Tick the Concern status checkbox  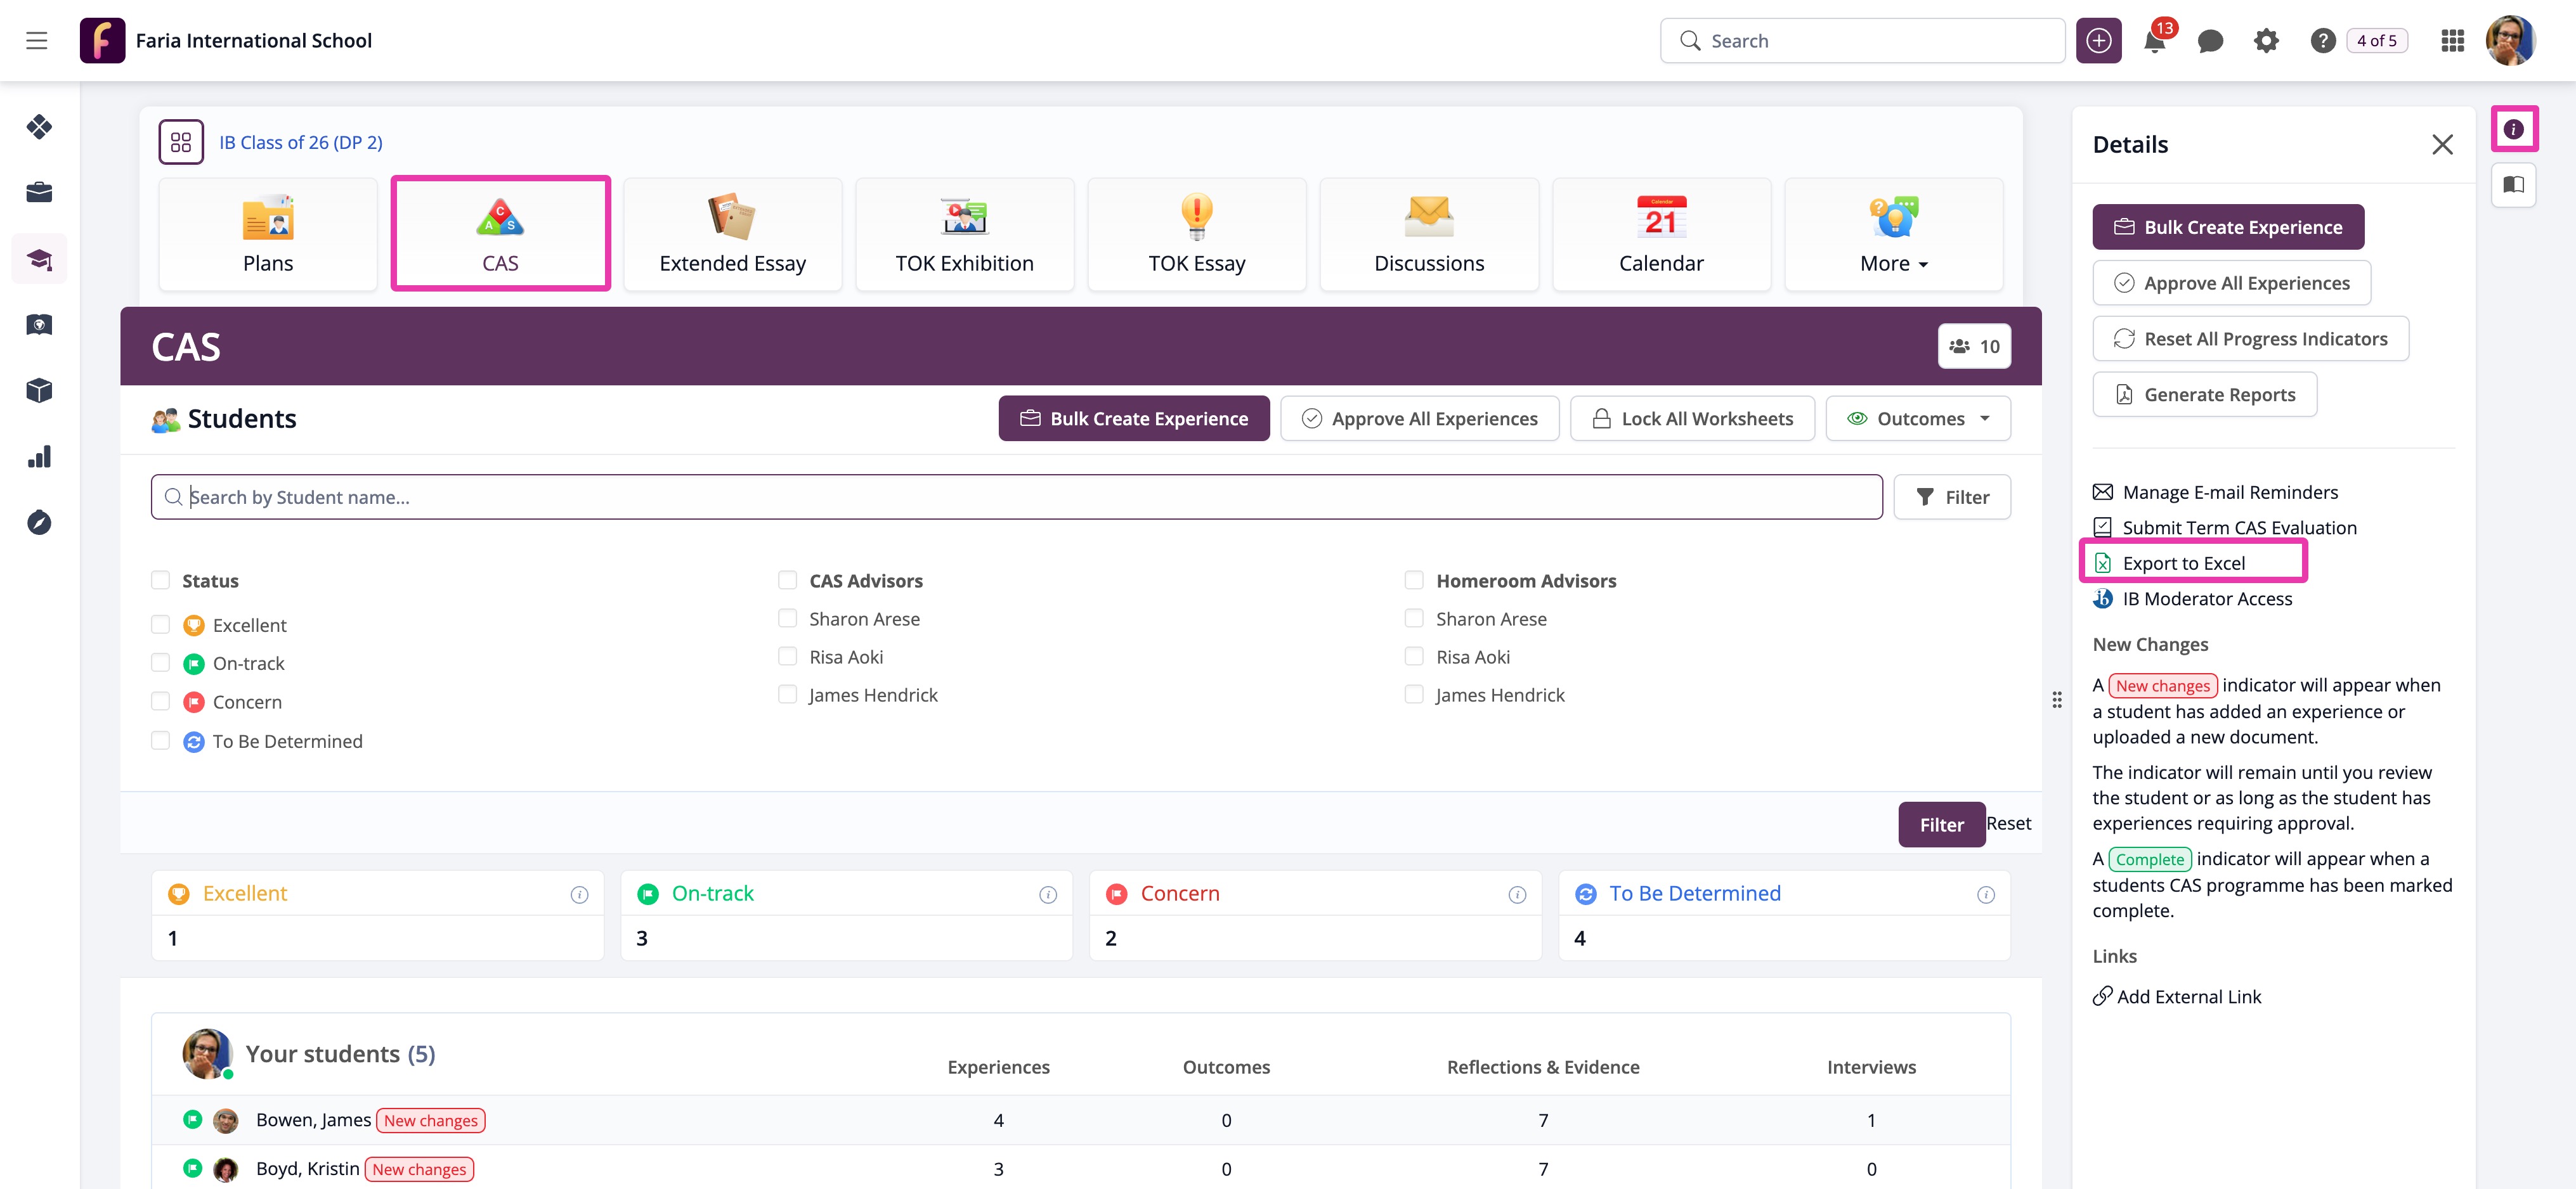[x=160, y=702]
